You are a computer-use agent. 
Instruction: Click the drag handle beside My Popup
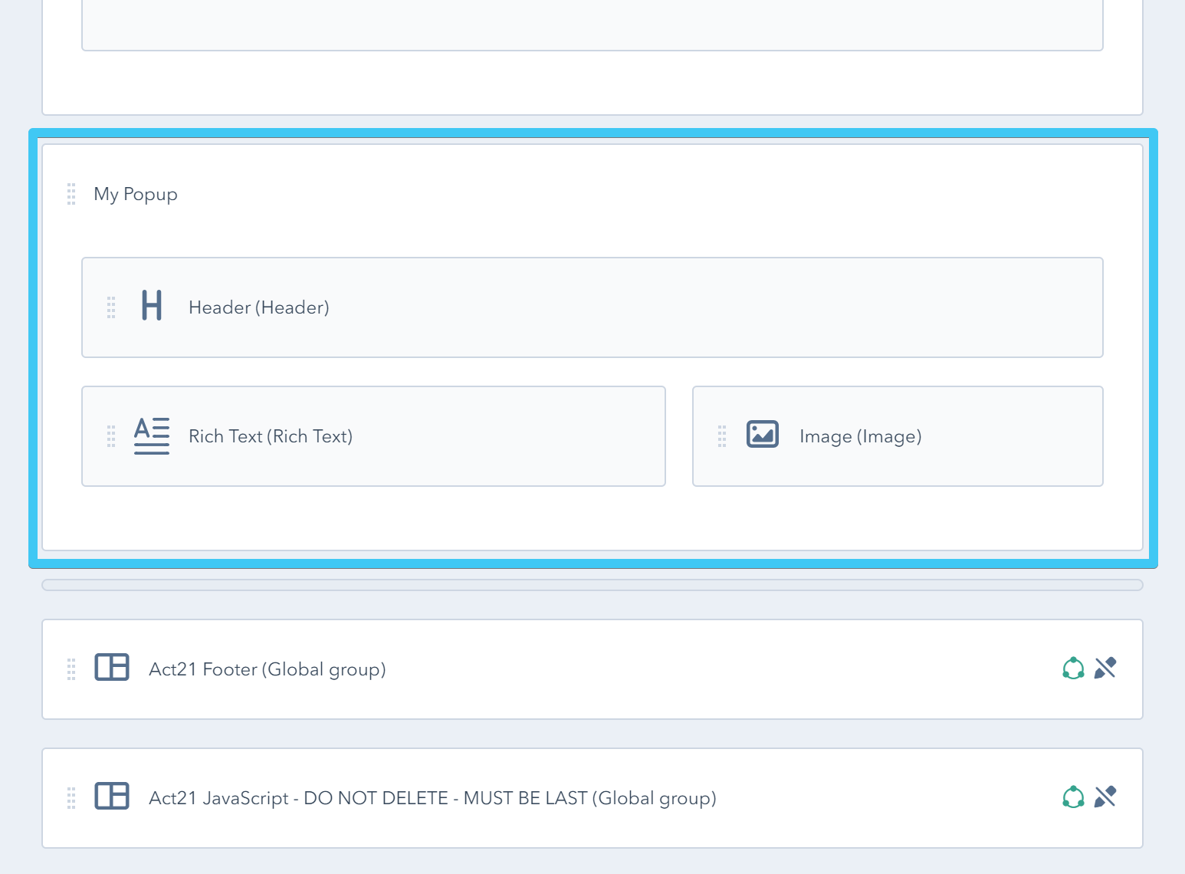71,194
